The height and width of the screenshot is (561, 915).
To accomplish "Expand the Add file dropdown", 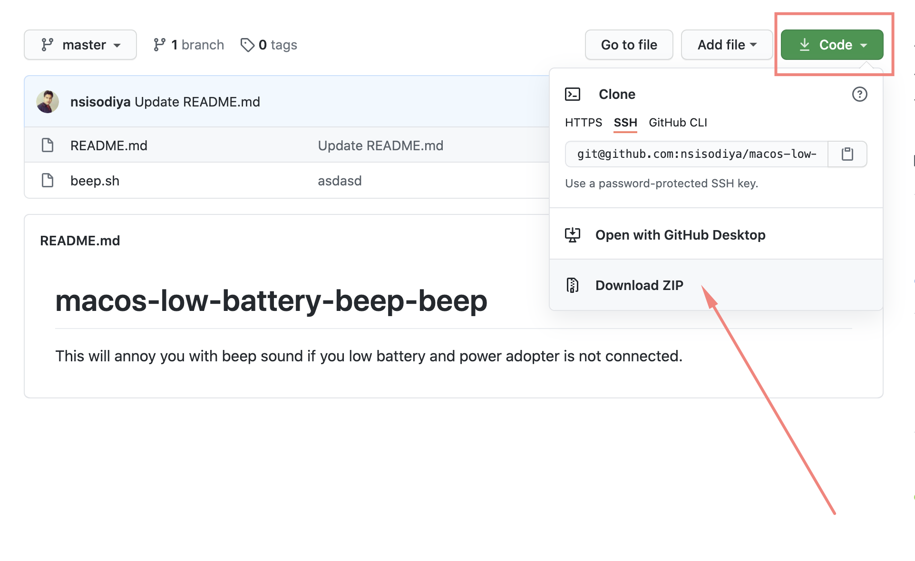I will 726,45.
